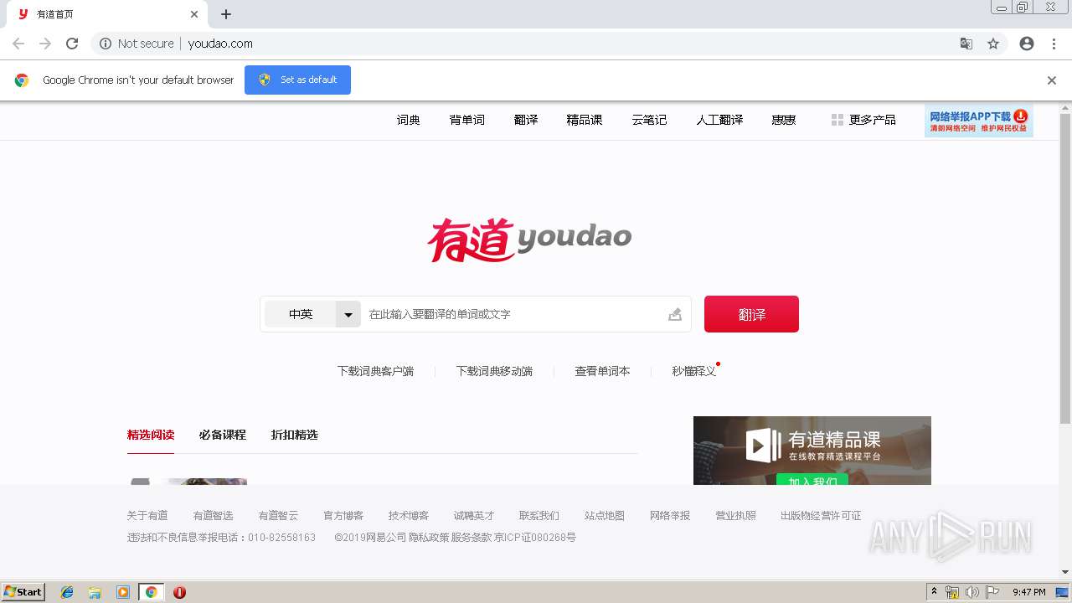Focus the translation text input field

513,314
